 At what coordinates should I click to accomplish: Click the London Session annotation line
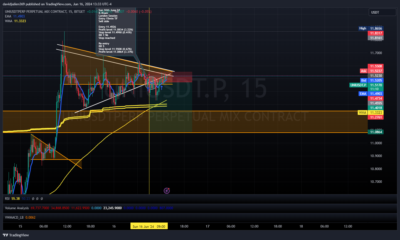tap(108, 16)
